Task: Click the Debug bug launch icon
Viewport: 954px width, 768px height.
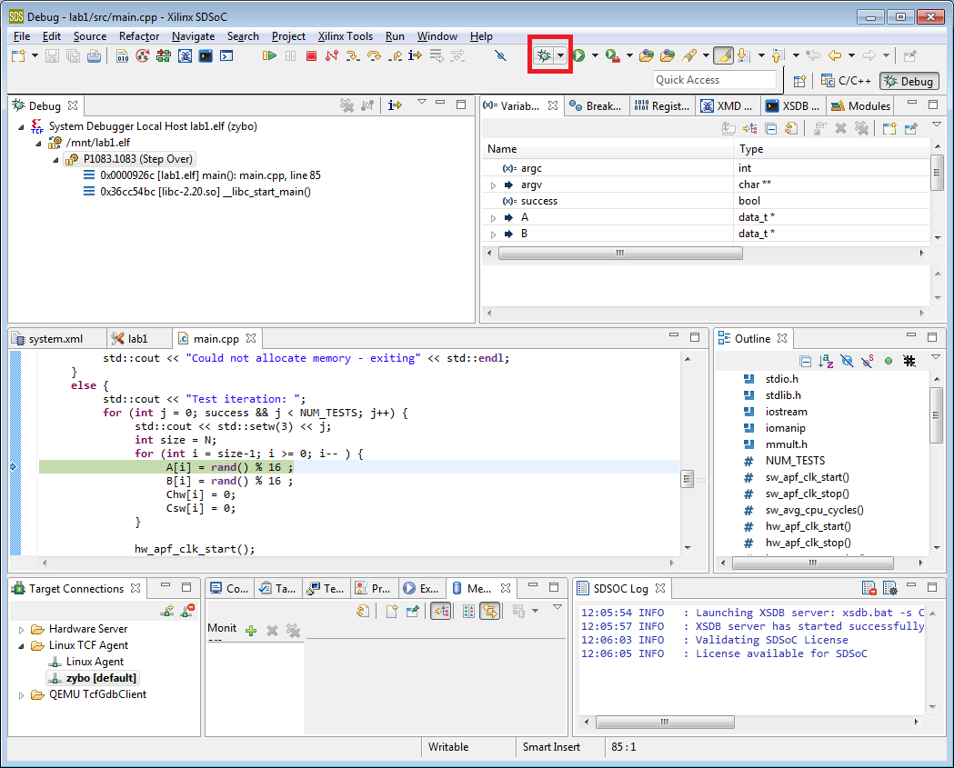Action: coord(543,56)
